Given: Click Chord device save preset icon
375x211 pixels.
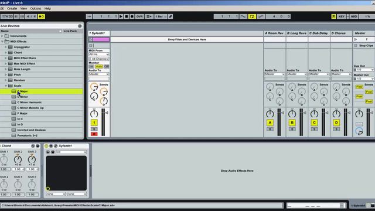Looking at the screenshot, I should point(37,146).
